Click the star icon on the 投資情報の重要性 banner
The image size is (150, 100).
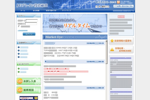(112, 41)
